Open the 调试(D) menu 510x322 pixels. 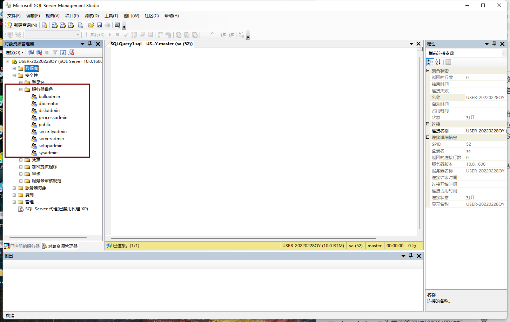pyautogui.click(x=92, y=16)
